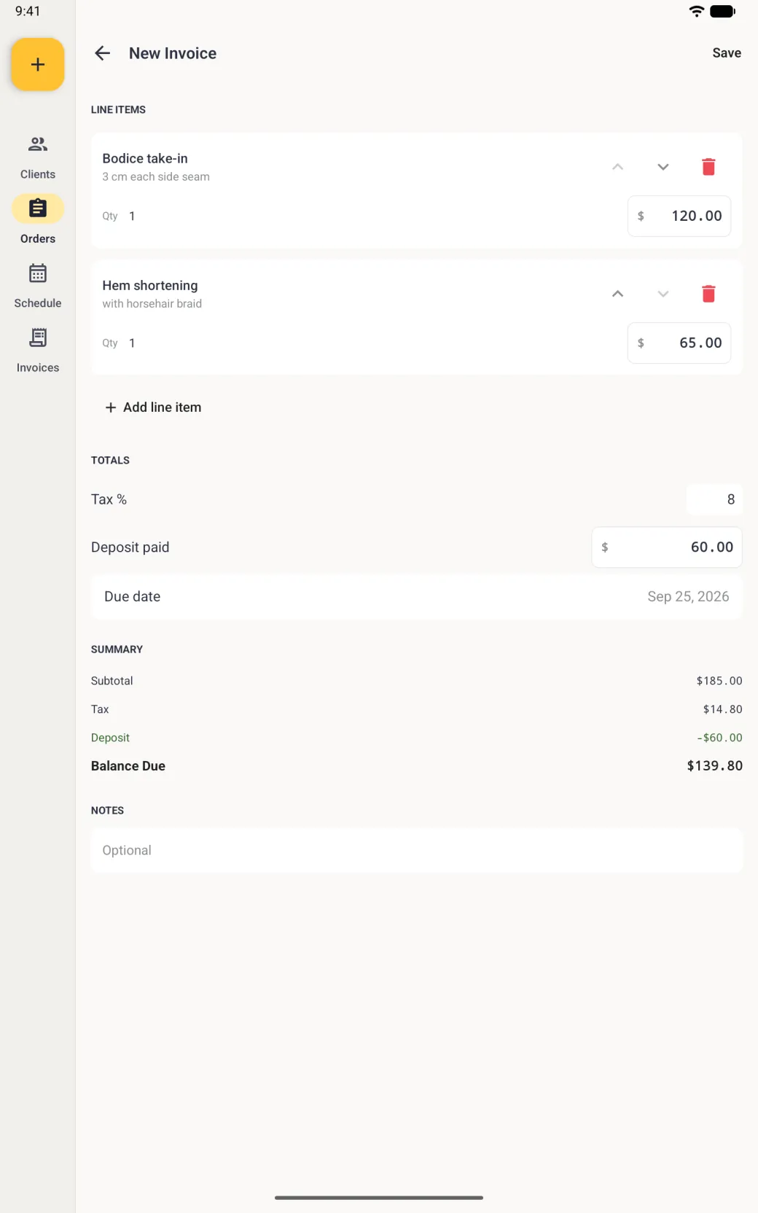Move Bodice take-in item down

click(x=663, y=167)
